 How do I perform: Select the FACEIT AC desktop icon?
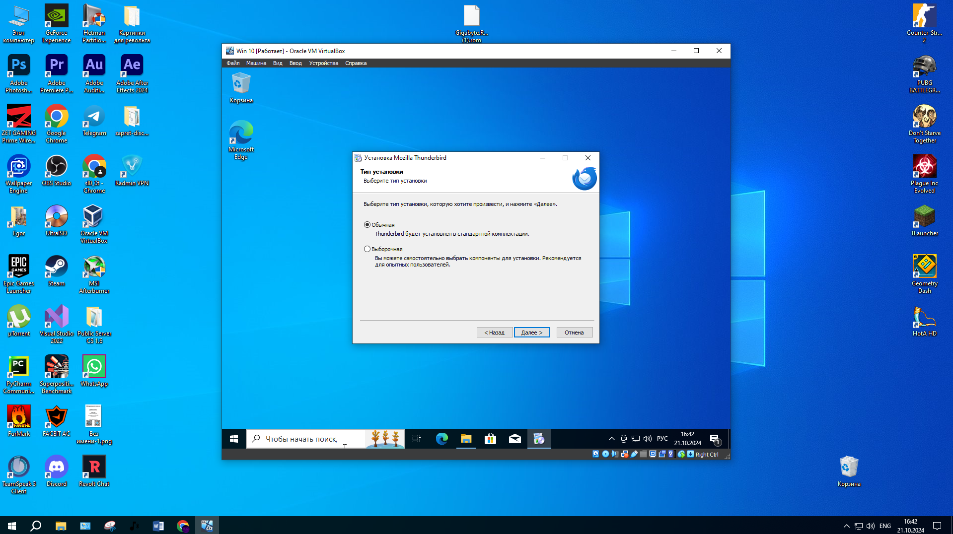click(57, 421)
